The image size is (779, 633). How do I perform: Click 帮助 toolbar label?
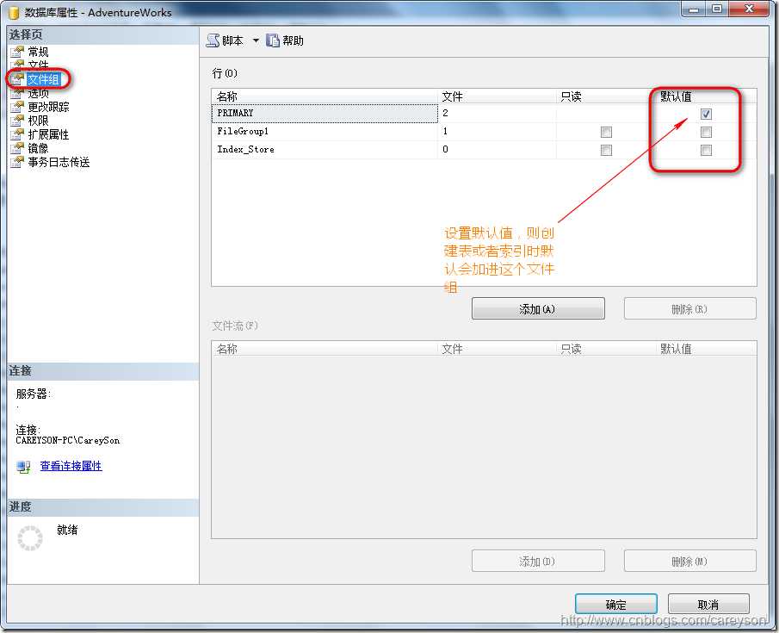(294, 40)
